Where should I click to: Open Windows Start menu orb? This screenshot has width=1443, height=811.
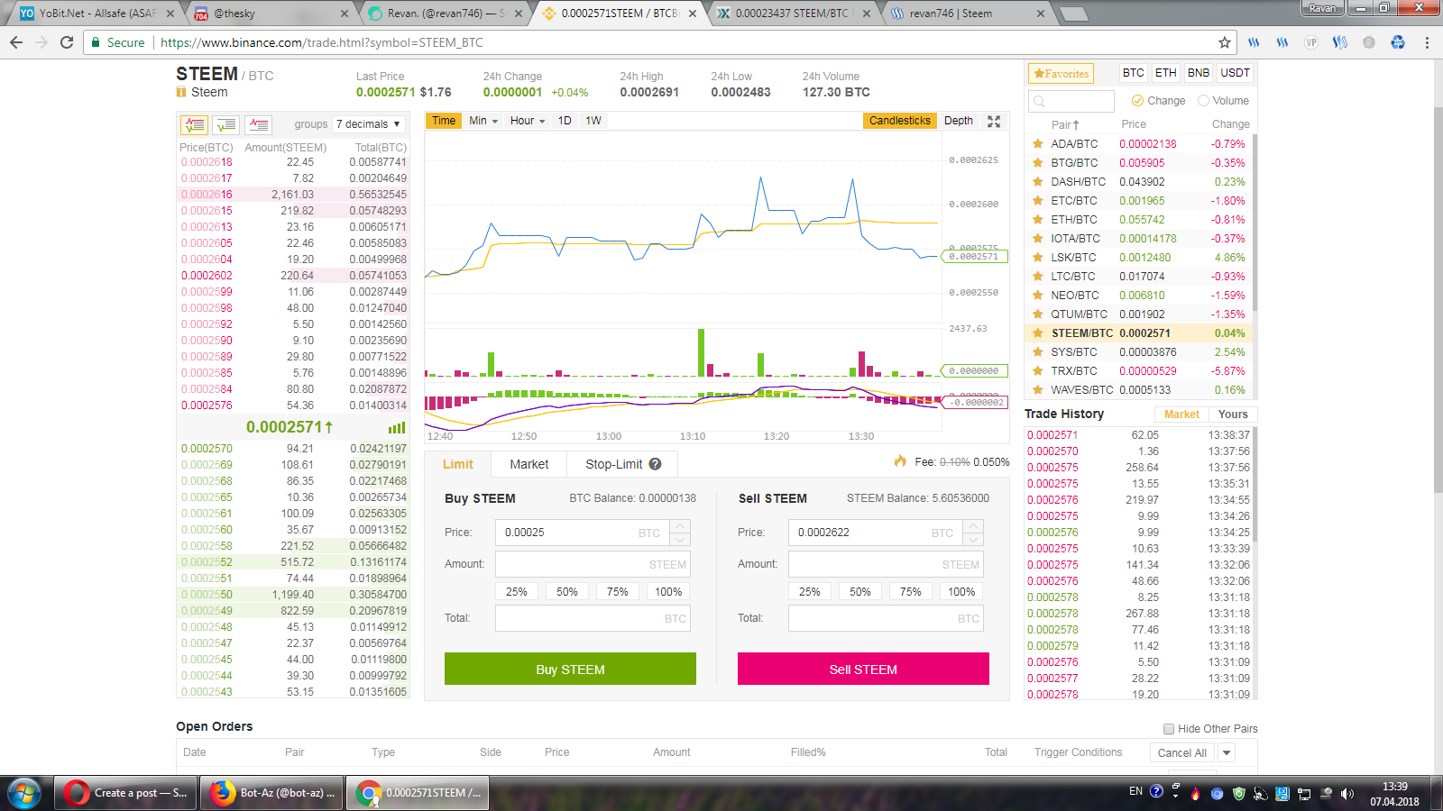click(x=24, y=793)
